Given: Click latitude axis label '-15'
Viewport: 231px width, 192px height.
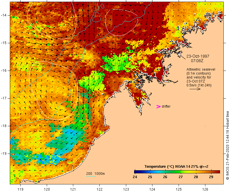Looking at the screenshot, I should (4, 43).
